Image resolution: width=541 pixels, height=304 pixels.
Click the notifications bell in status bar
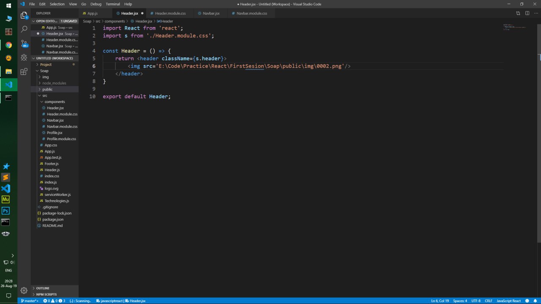point(536,301)
